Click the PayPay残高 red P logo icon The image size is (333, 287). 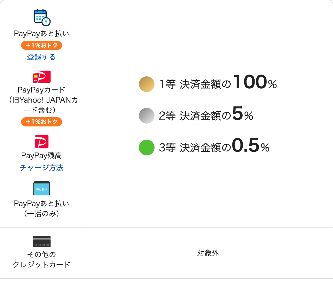point(42,142)
